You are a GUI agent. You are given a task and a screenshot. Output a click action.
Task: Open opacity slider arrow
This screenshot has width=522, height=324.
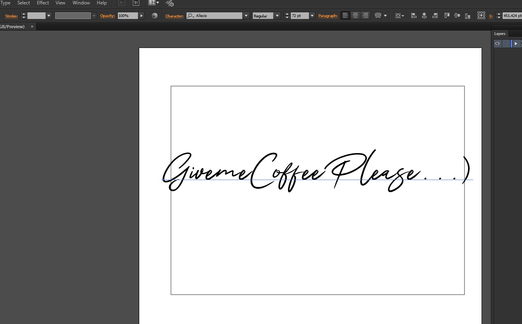[x=141, y=16]
